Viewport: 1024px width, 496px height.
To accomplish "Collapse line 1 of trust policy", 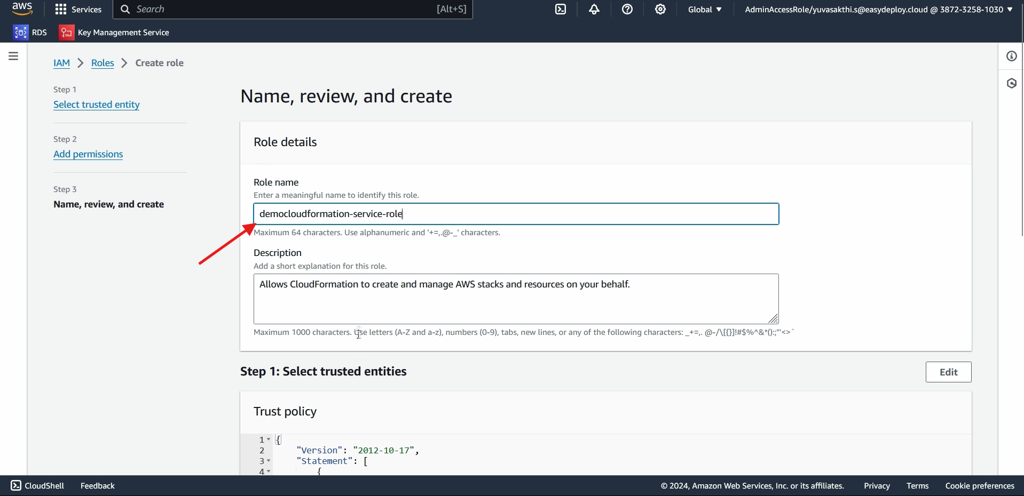I will (269, 439).
